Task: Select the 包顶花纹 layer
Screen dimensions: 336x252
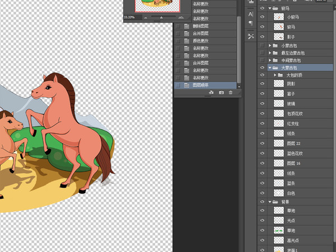Action: tap(300, 113)
